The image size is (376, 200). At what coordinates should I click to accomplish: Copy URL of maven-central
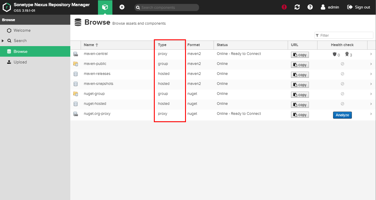(300, 55)
